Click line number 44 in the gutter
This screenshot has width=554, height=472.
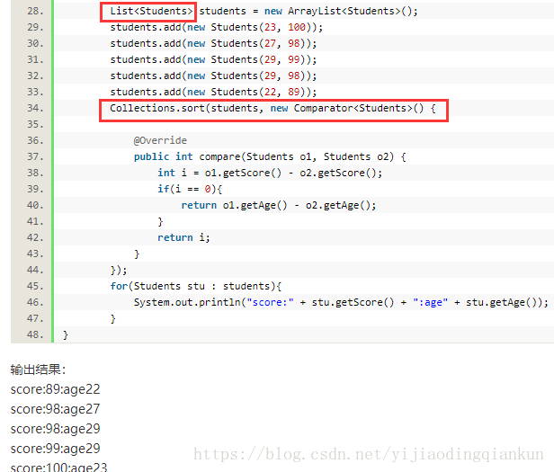[x=35, y=271]
